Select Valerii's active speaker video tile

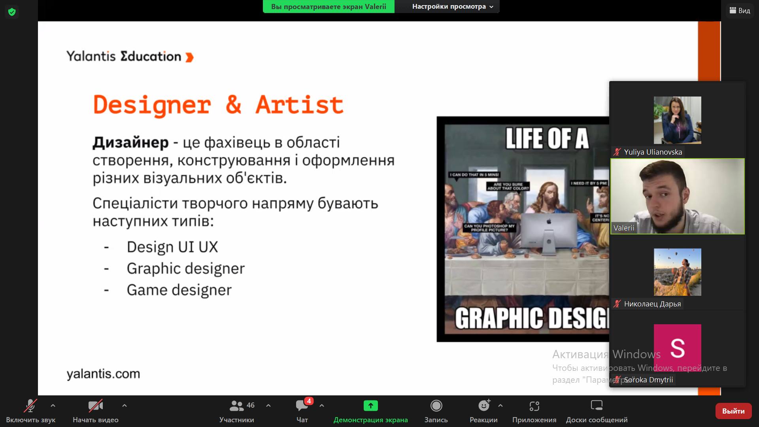click(678, 196)
